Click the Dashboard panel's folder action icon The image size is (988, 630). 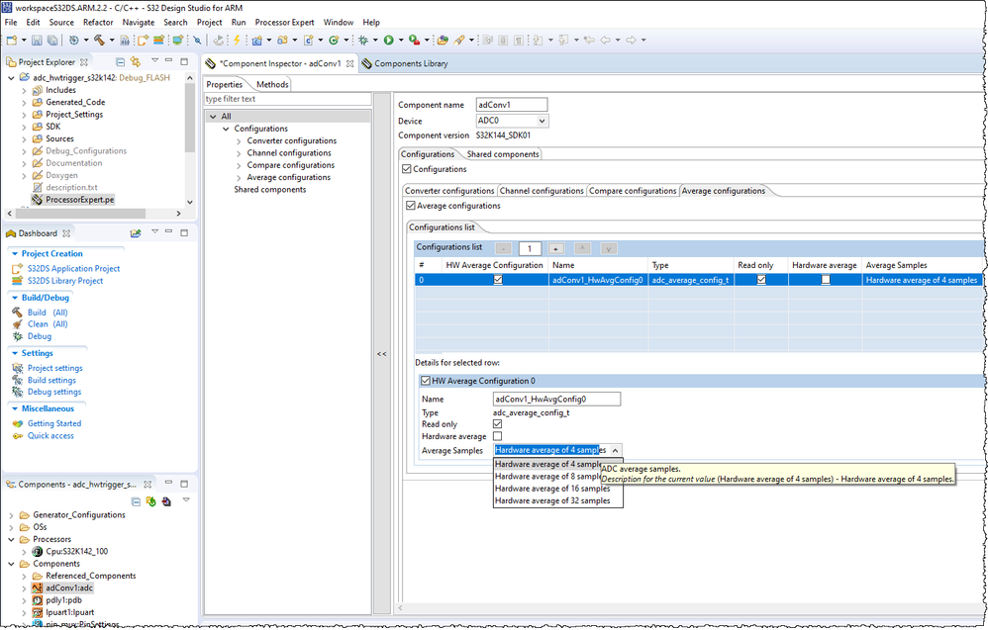coord(136,233)
